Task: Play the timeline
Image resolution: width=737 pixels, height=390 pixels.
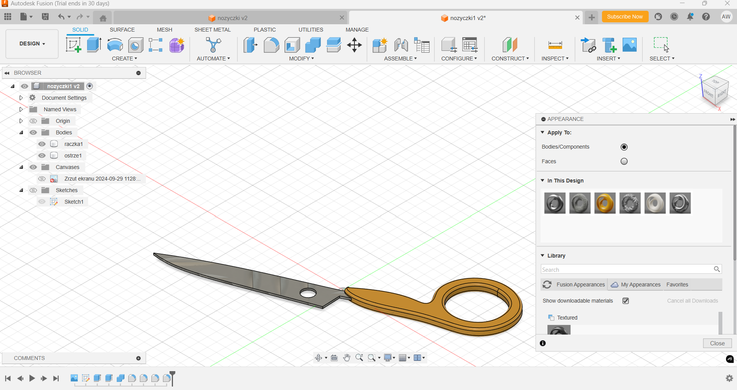Action: 32,378
